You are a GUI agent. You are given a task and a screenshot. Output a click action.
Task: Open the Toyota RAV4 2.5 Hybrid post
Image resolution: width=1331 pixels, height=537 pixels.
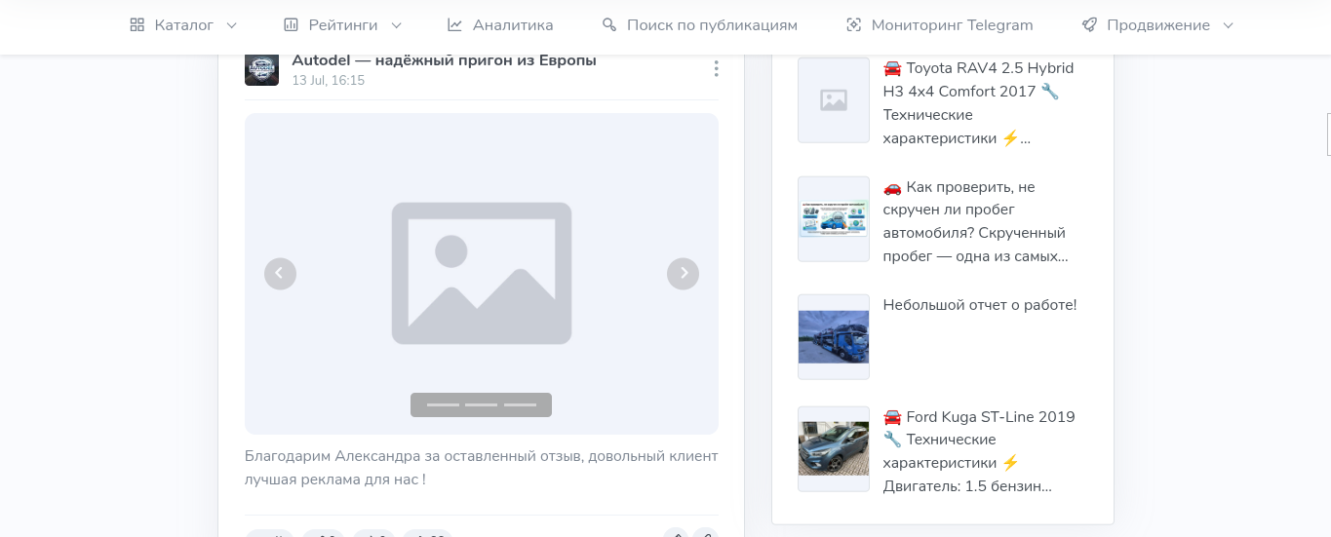click(978, 102)
